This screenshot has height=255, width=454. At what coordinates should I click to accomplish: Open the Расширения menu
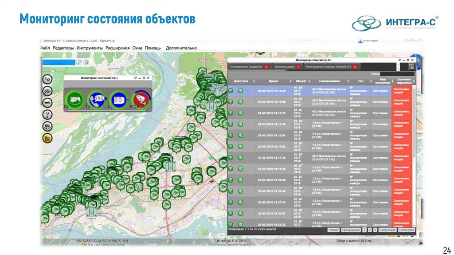point(117,48)
